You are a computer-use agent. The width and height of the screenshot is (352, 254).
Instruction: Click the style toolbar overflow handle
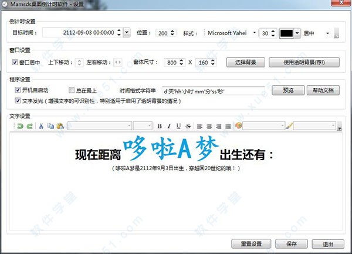[336, 33]
